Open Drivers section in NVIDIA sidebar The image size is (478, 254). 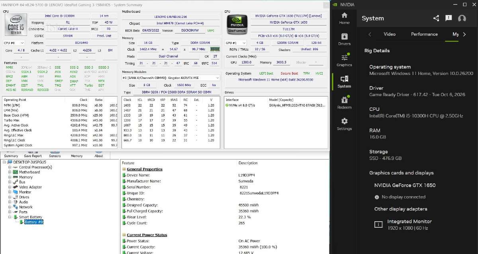pos(344,39)
